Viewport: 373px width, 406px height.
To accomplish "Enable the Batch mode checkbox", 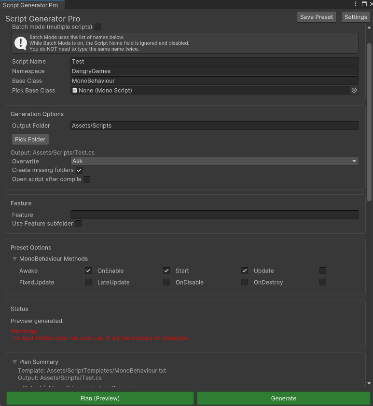I will [x=98, y=27].
